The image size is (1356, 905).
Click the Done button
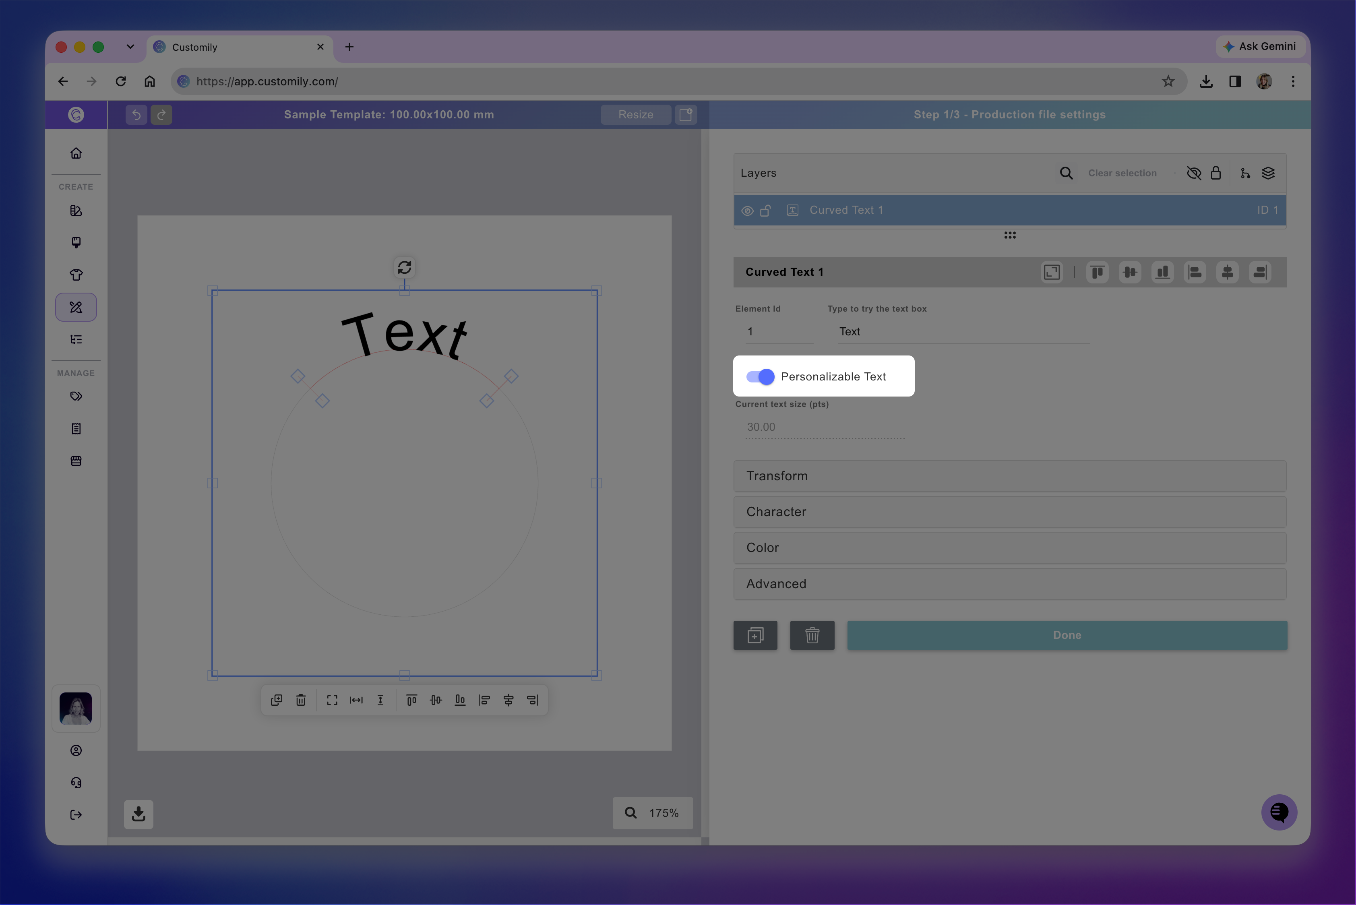tap(1067, 635)
